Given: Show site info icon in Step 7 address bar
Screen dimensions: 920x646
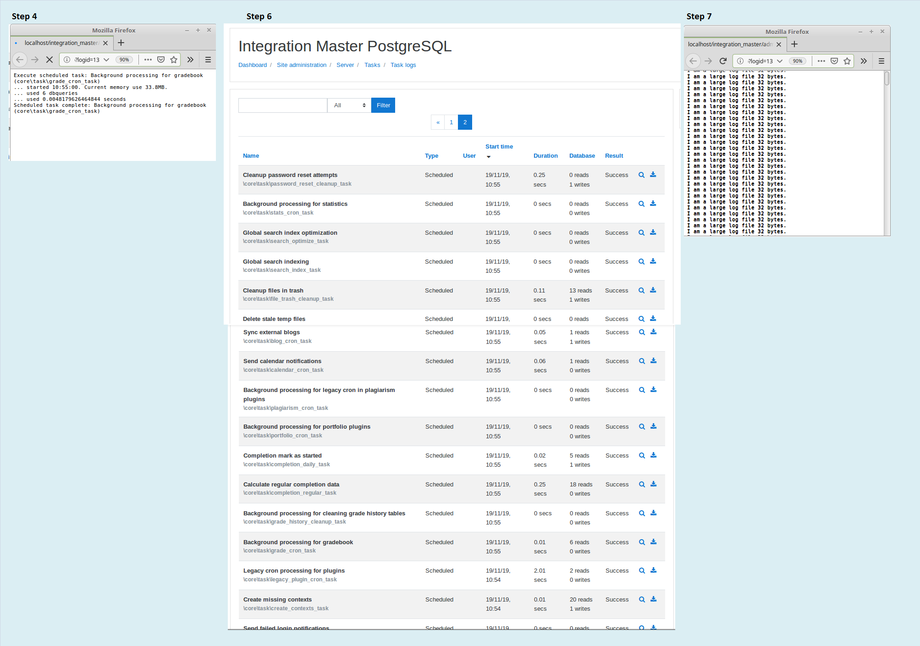Looking at the screenshot, I should [740, 61].
